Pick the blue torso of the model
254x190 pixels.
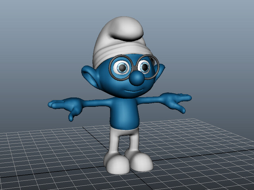pos(124,114)
